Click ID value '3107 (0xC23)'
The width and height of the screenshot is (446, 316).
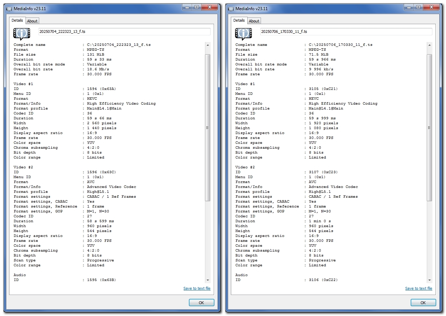pos(323,172)
